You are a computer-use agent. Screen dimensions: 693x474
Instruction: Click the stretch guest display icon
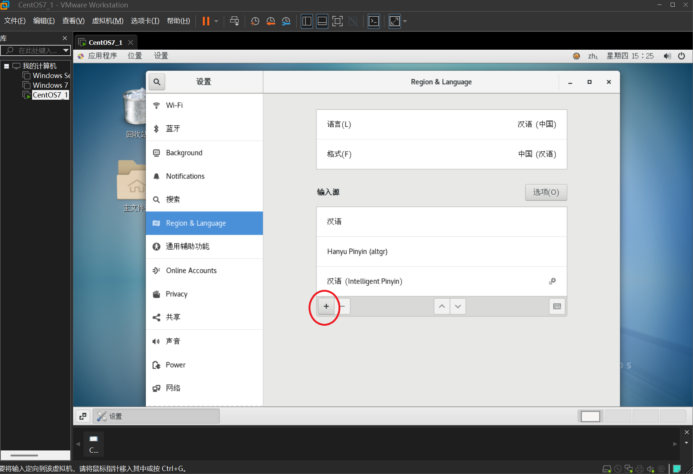[395, 21]
